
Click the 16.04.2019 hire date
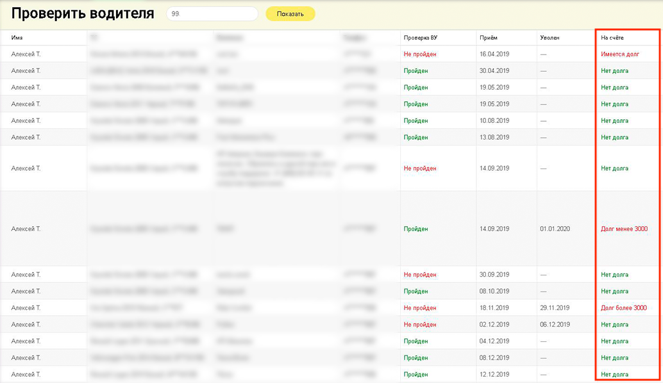(x=494, y=54)
